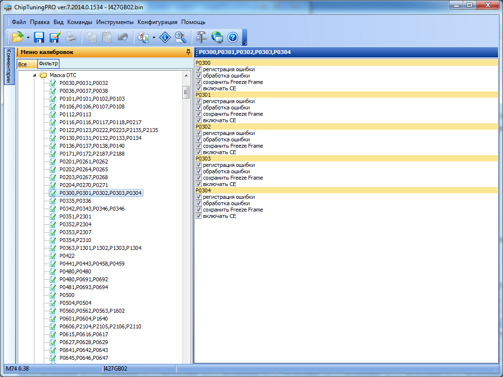Uncheck 'включать CE' under P0300
The height and width of the screenshot is (377, 503).
click(199, 88)
